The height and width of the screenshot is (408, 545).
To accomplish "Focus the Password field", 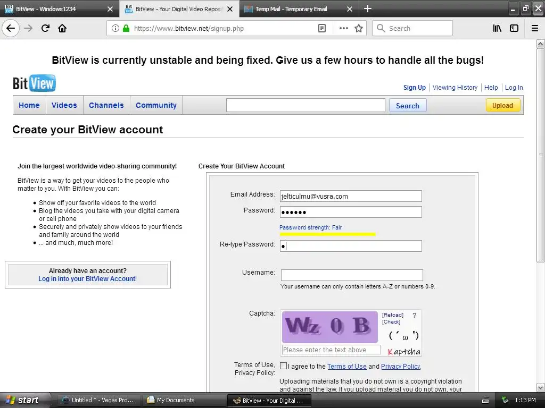I will point(351,212).
